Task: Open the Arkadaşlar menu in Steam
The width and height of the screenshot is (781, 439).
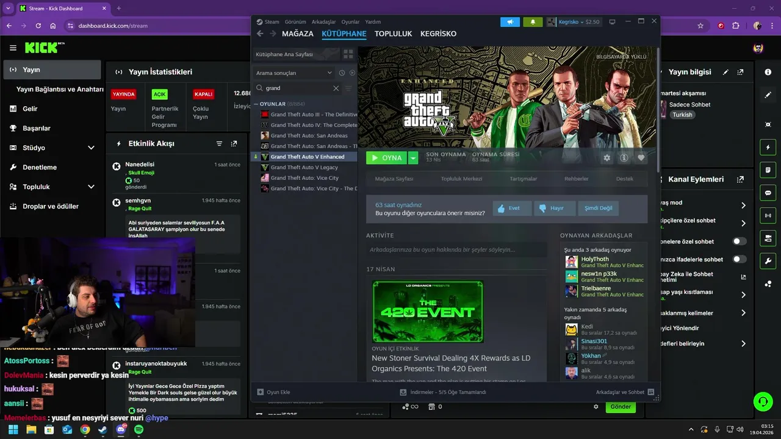Action: (x=324, y=21)
